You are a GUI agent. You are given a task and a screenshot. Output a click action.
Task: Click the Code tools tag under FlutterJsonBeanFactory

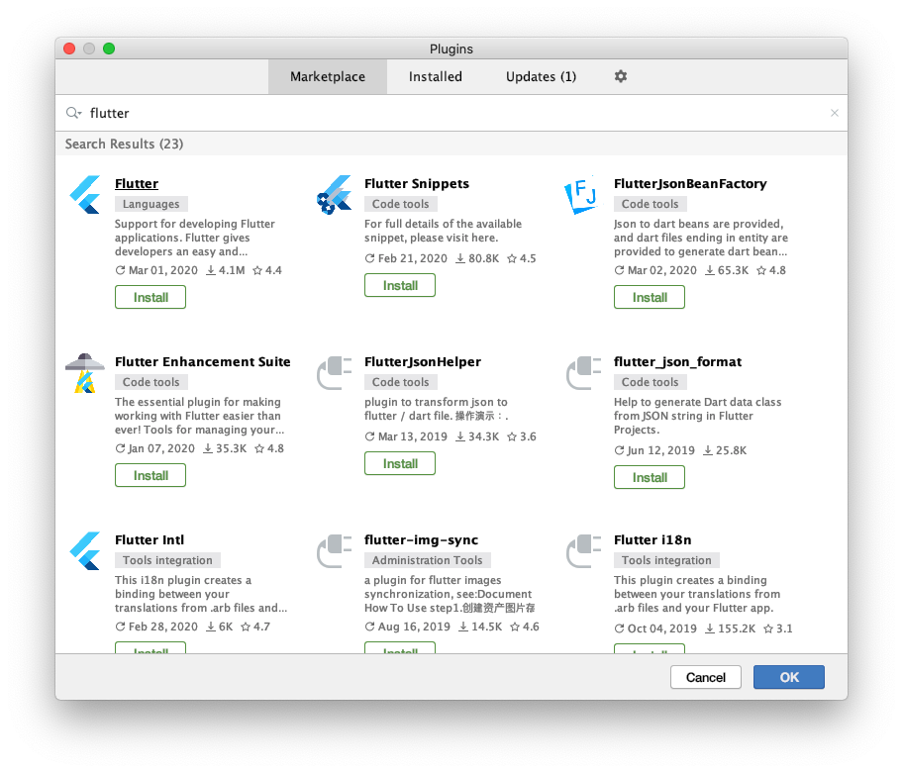pyautogui.click(x=650, y=204)
